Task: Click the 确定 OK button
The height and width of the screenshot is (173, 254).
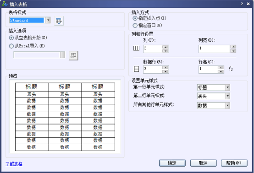Action: click(x=172, y=163)
